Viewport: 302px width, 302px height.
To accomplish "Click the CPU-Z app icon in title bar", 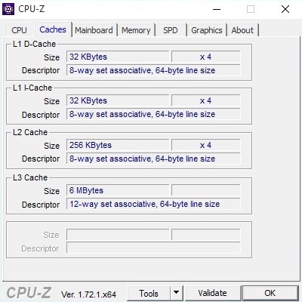I will click(8, 9).
